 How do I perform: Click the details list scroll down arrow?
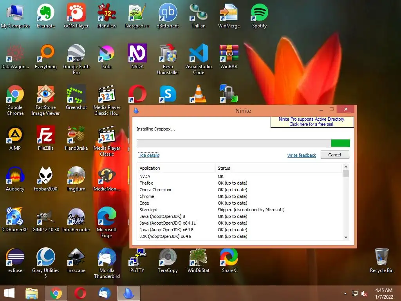[346, 237]
